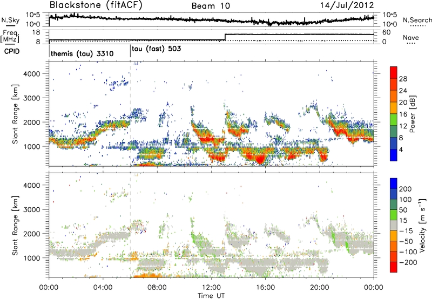Image resolution: width=432 pixels, height=299 pixels.
Task: Click the velocity colorbar value '-200'
Action: click(x=408, y=262)
